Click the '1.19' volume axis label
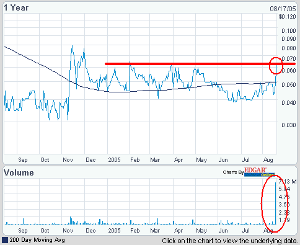 [284, 220]
